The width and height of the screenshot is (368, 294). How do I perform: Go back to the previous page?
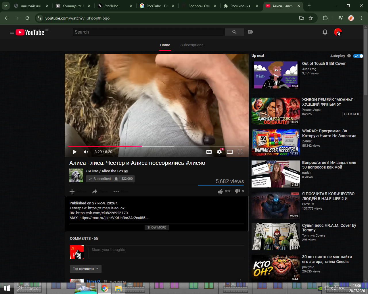[7, 18]
